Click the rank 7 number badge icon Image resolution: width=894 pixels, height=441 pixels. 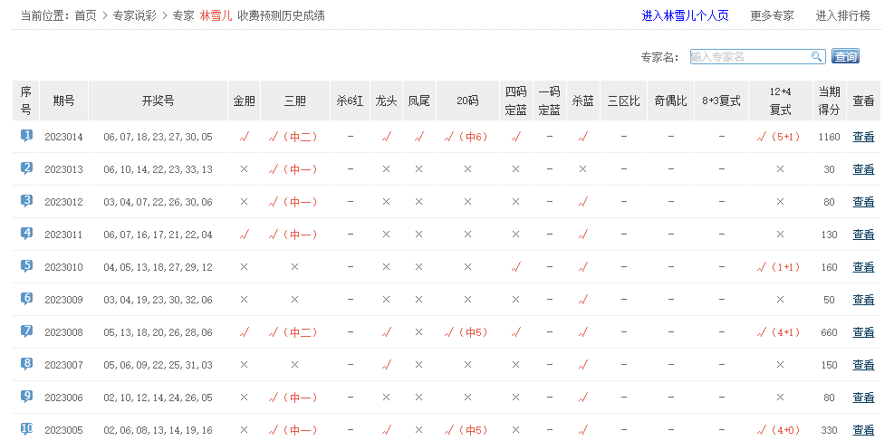(26, 331)
